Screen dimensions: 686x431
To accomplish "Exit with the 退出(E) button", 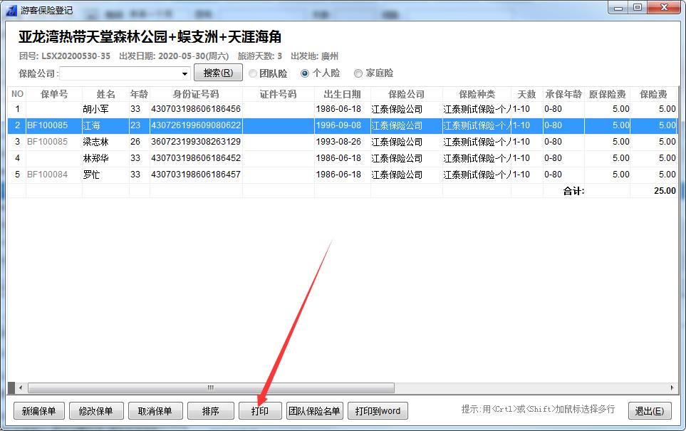I will click(649, 411).
